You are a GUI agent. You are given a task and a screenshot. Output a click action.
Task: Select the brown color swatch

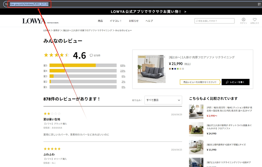coord(170,69)
